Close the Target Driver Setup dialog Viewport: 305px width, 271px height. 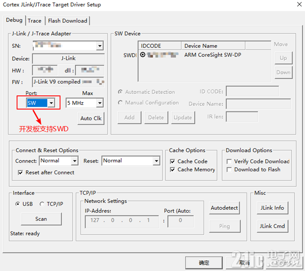[299, 4]
